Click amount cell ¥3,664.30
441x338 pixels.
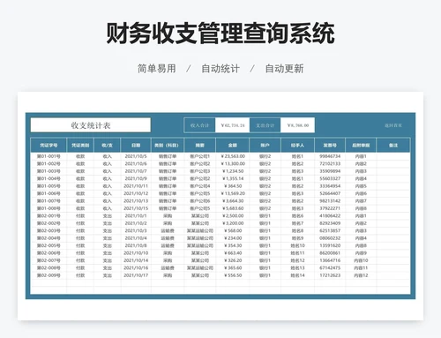(x=233, y=201)
